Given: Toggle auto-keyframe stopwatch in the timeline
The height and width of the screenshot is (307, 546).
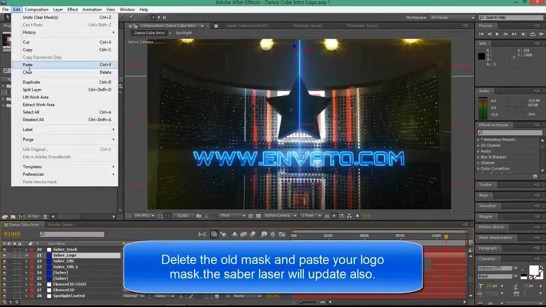Looking at the screenshot, I should click(x=273, y=234).
